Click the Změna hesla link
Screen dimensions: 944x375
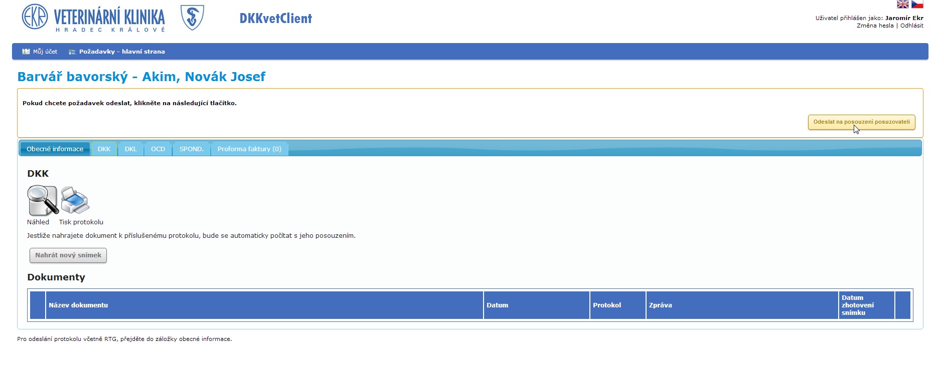point(875,26)
